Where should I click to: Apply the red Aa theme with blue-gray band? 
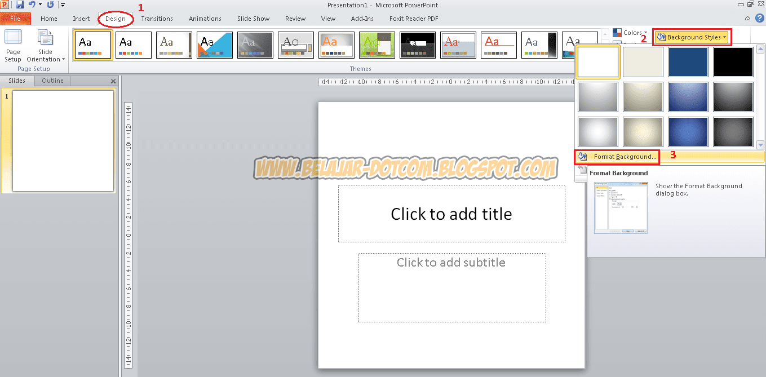point(458,45)
